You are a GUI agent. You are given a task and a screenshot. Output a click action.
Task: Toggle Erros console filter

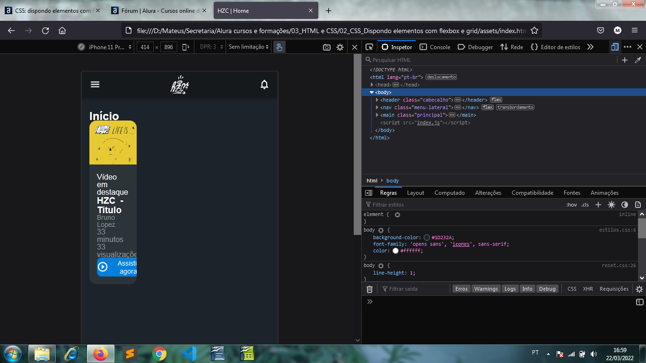(462, 289)
